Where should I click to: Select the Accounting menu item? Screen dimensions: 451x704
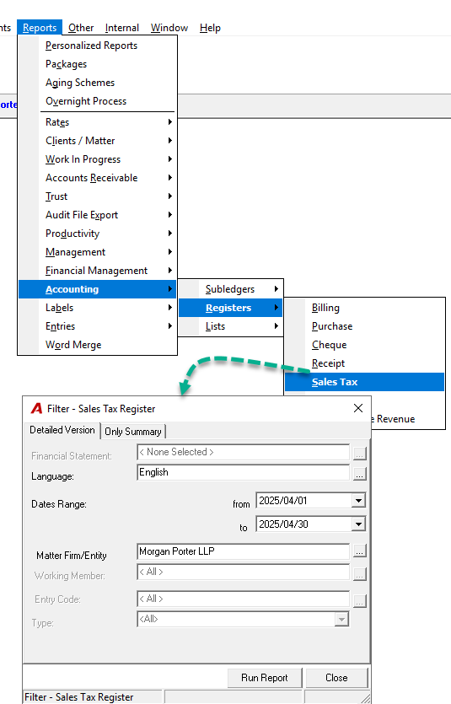click(98, 289)
